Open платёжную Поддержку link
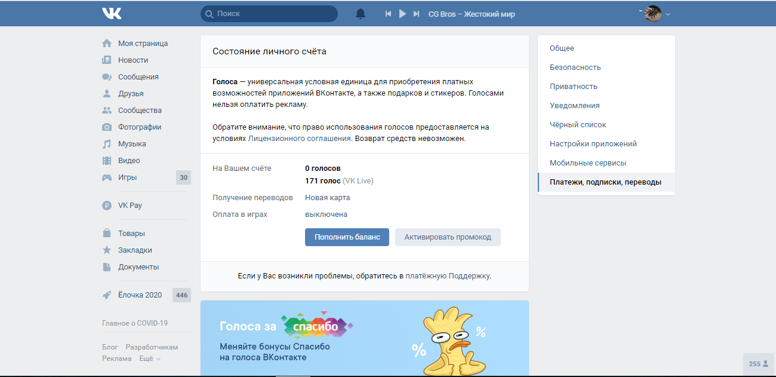Image resolution: width=776 pixels, height=377 pixels. pos(448,276)
